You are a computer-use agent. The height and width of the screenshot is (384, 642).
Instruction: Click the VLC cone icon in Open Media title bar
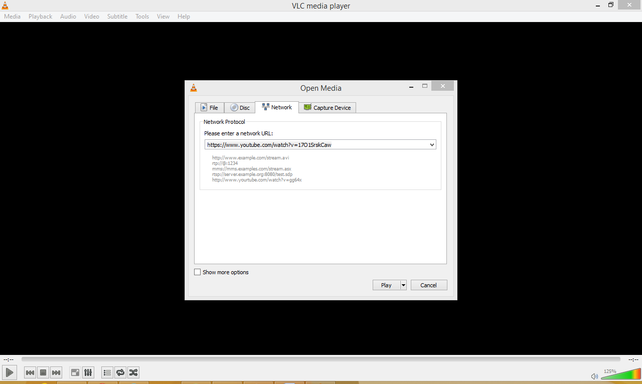194,88
